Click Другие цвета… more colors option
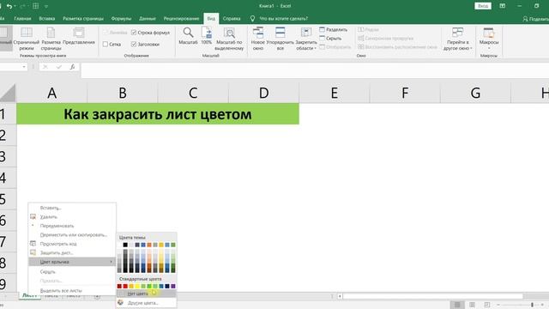 pos(147,303)
